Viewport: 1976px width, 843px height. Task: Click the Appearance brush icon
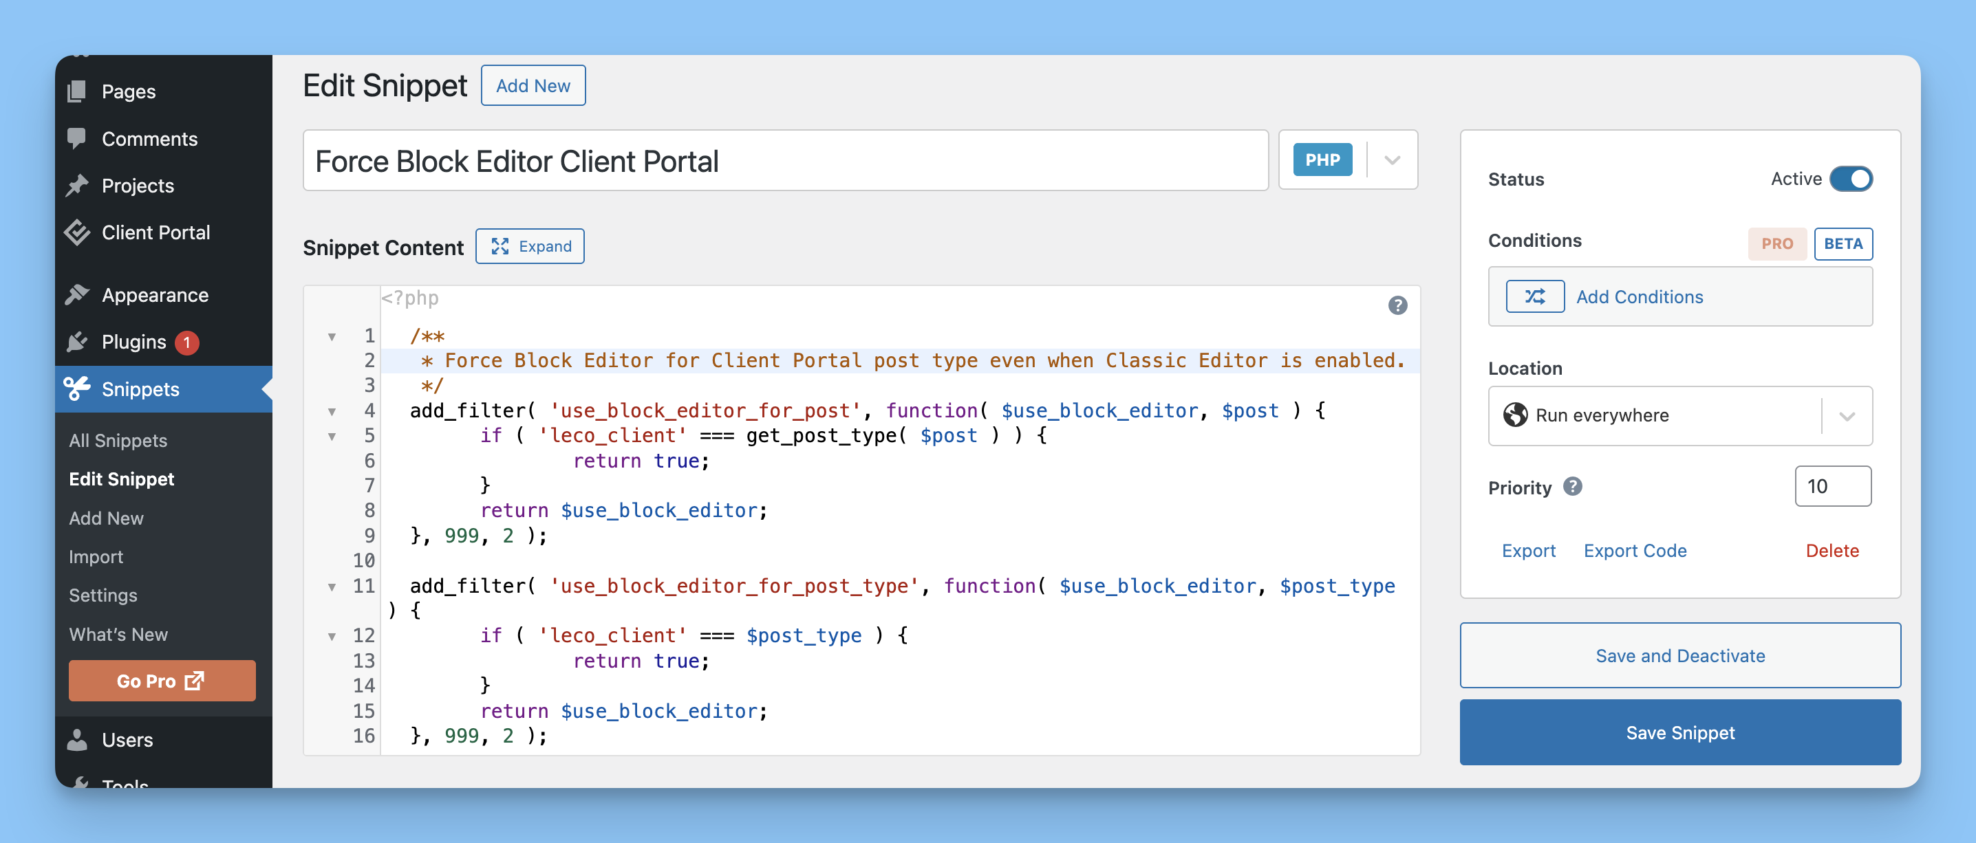[x=76, y=295]
